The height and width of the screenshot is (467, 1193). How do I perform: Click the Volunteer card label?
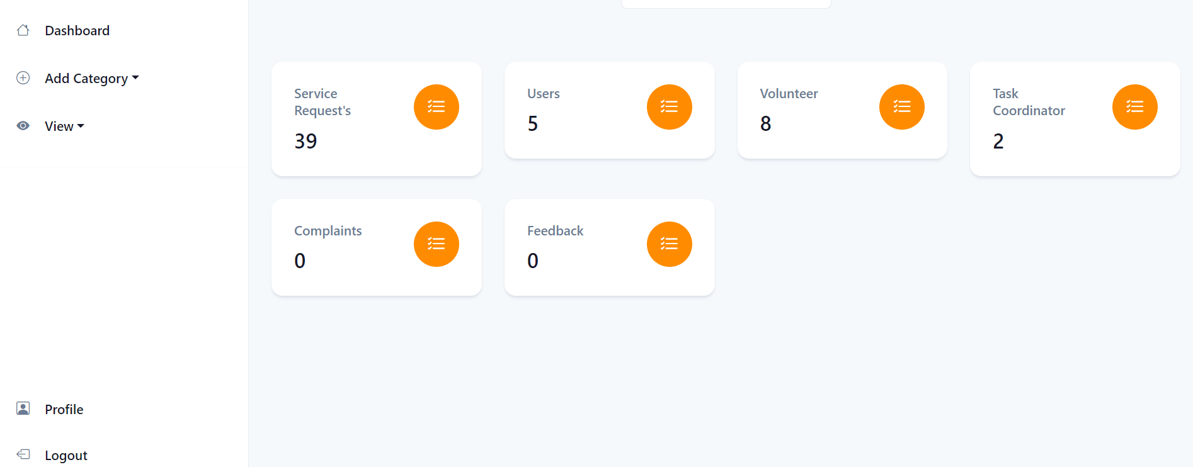tap(789, 94)
